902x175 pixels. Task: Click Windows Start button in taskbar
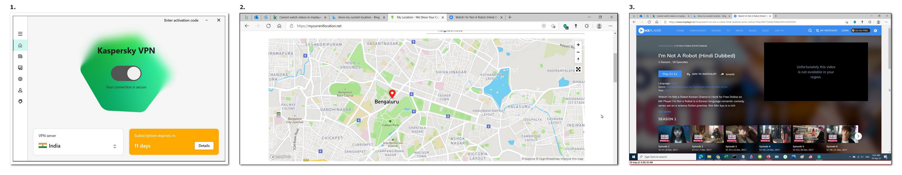[633, 157]
